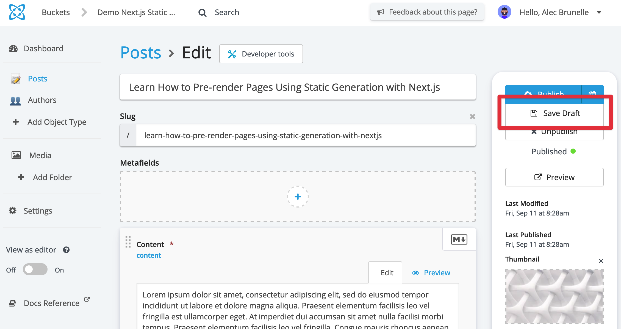Click the Markdown import icon on Content field

458,239
